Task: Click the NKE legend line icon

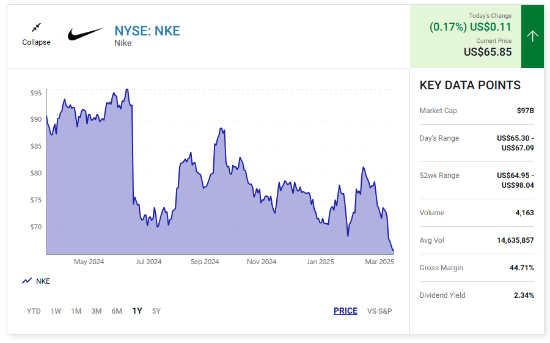Action: click(x=27, y=281)
